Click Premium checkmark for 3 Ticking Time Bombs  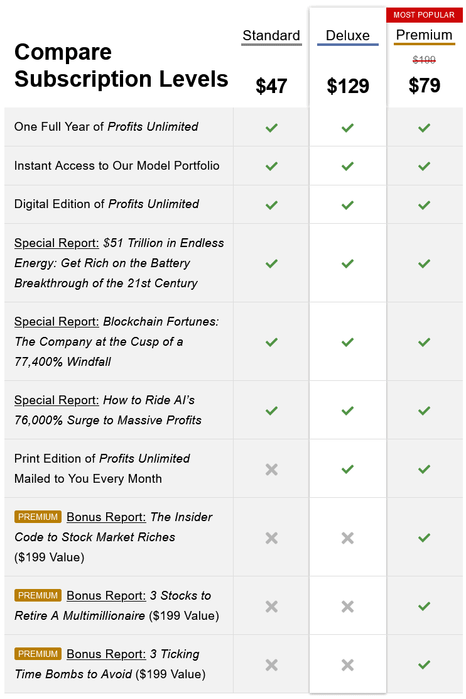click(424, 664)
